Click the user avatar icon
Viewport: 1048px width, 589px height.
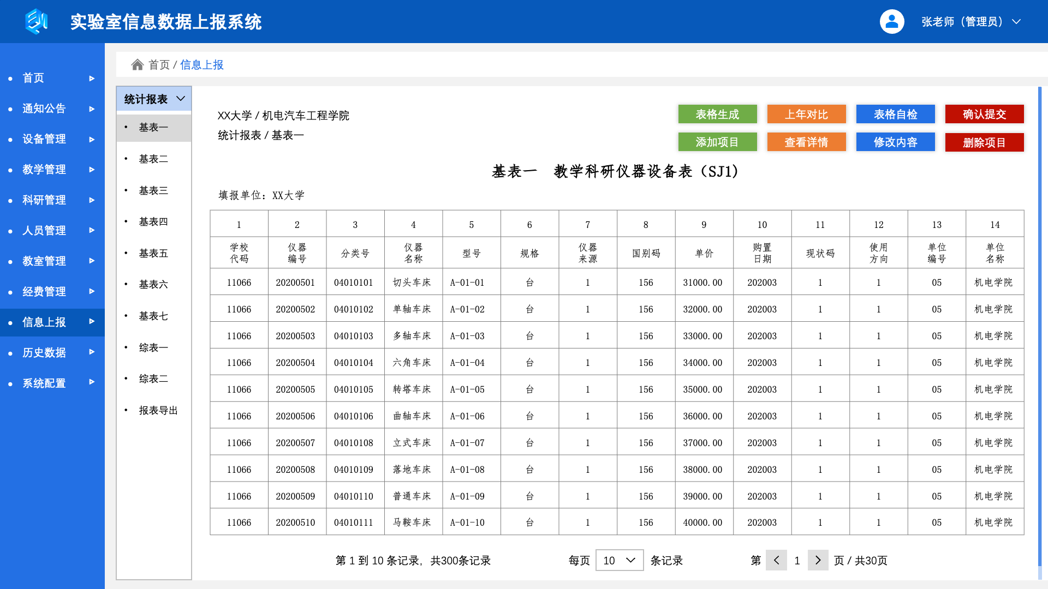[891, 22]
